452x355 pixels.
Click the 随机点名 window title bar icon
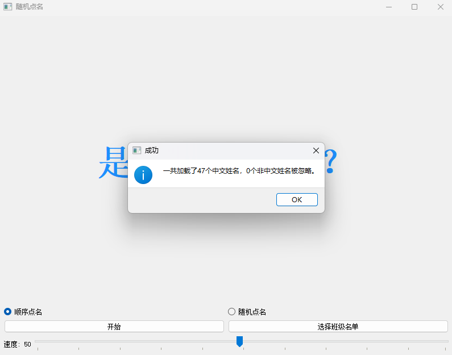click(x=7, y=7)
